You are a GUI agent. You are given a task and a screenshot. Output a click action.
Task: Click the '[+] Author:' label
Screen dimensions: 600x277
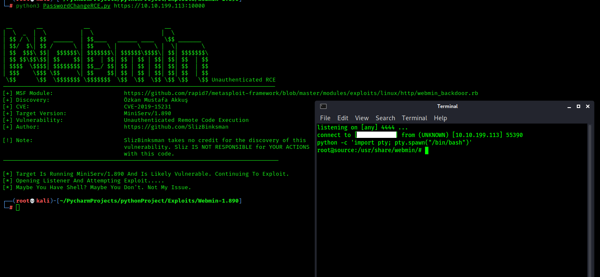pos(21,127)
